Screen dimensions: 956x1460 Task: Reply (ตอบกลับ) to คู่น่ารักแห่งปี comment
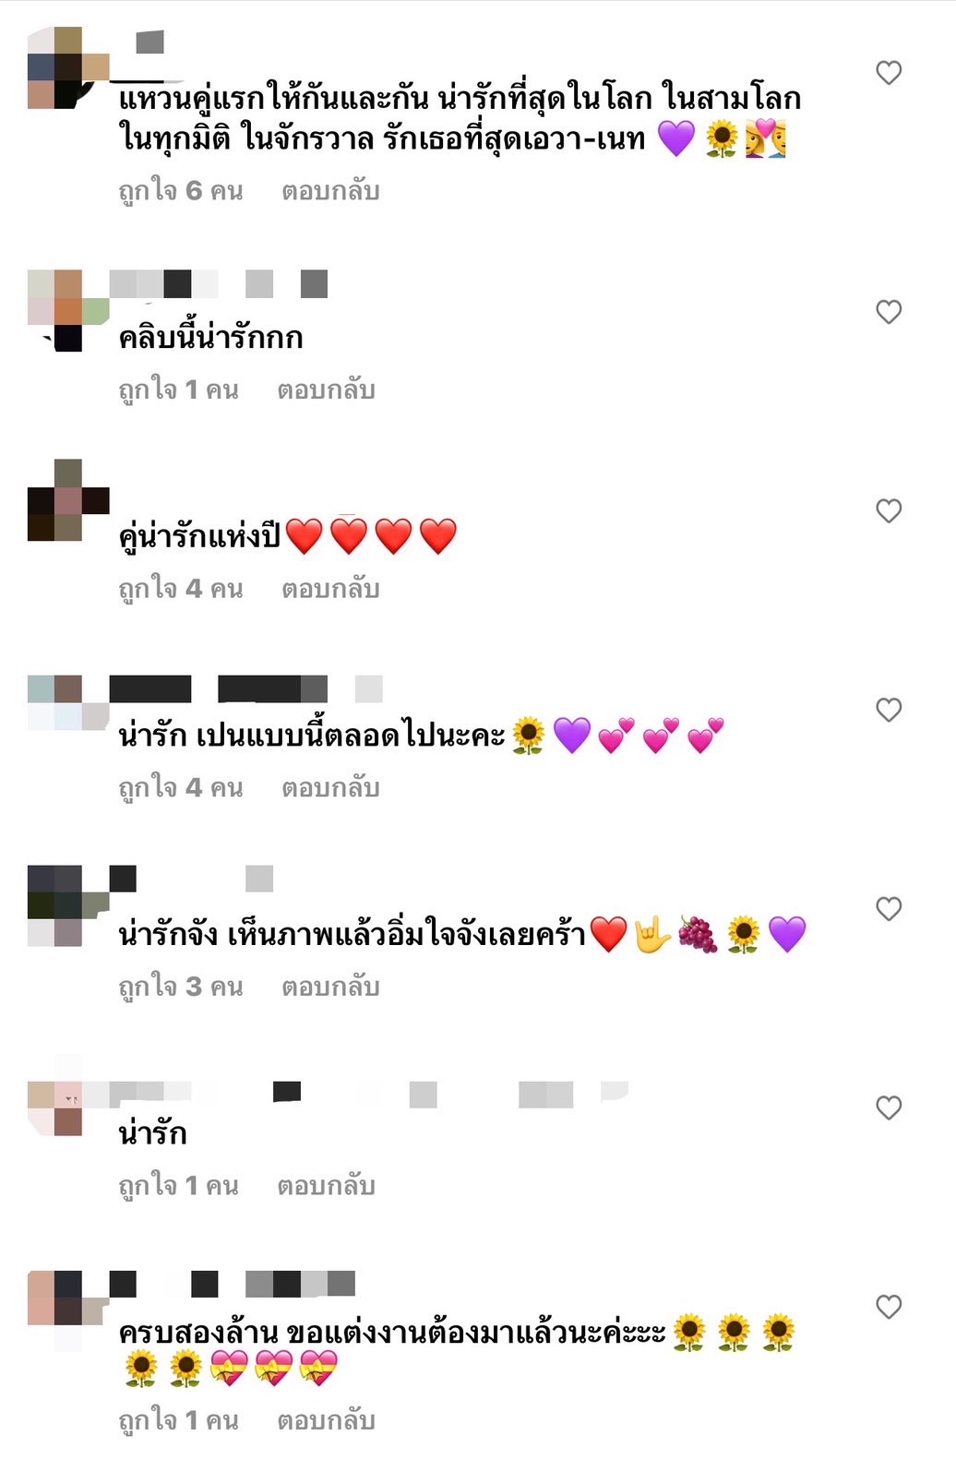pos(330,589)
